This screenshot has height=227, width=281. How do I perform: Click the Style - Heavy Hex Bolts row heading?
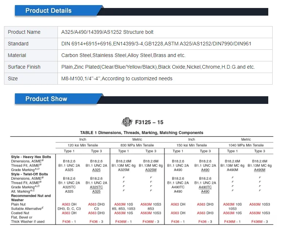point(31,157)
